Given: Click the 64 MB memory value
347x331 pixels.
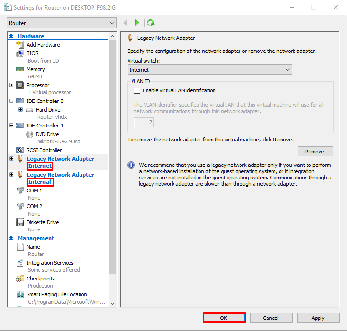Looking at the screenshot, I should 35,76.
